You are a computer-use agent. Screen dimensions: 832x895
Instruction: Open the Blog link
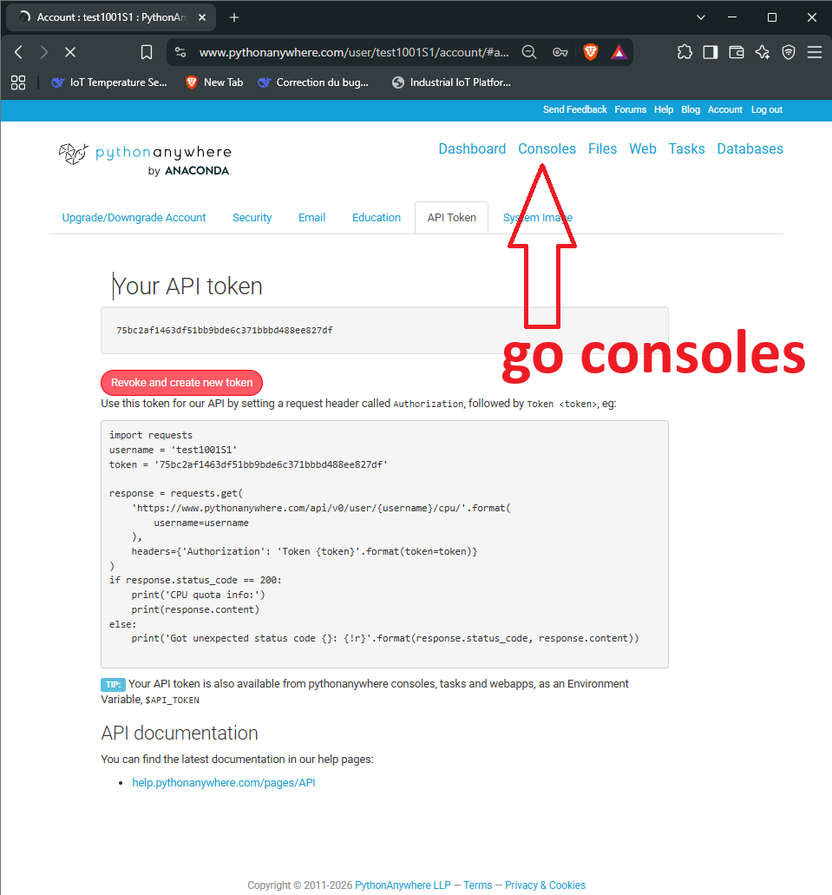coord(691,109)
